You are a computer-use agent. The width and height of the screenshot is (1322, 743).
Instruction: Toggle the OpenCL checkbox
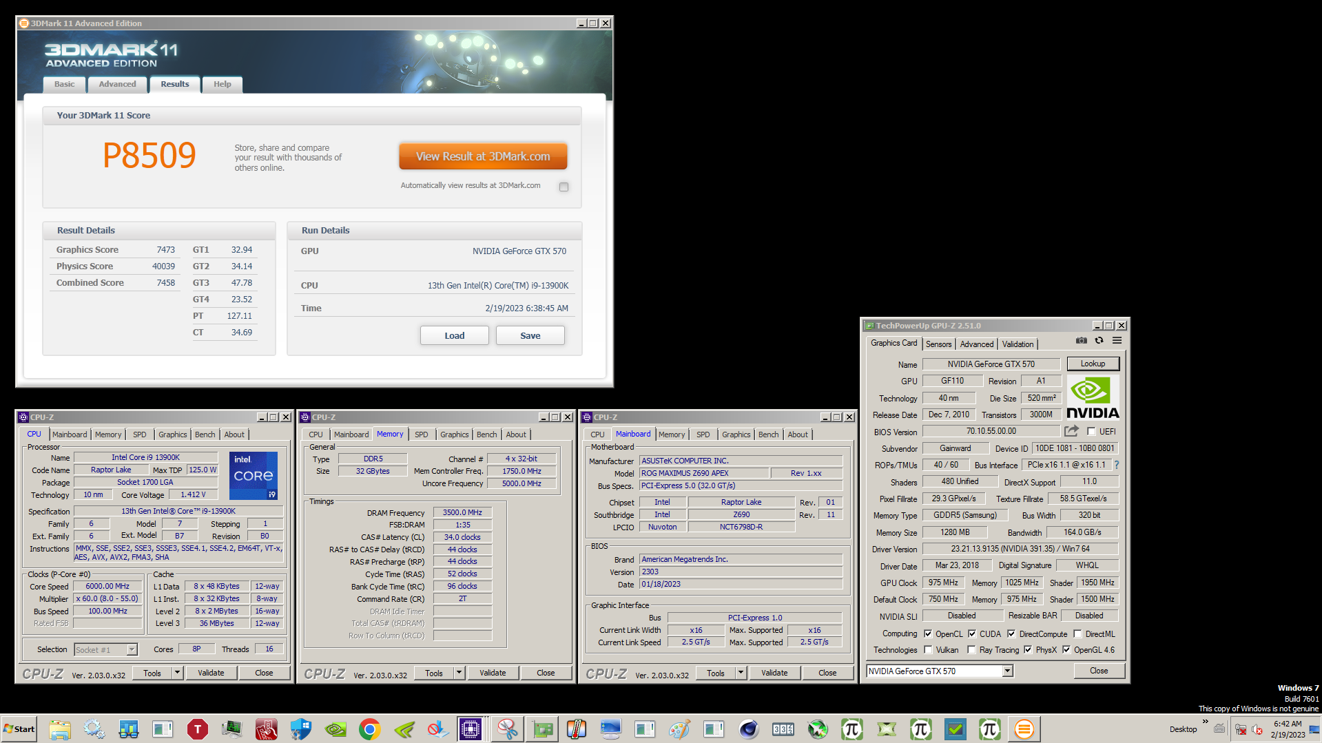pyautogui.click(x=928, y=634)
